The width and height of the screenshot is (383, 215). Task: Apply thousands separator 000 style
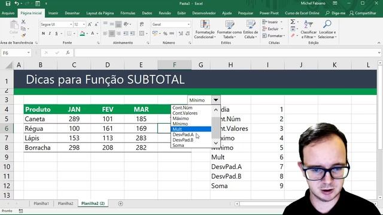coord(172,33)
